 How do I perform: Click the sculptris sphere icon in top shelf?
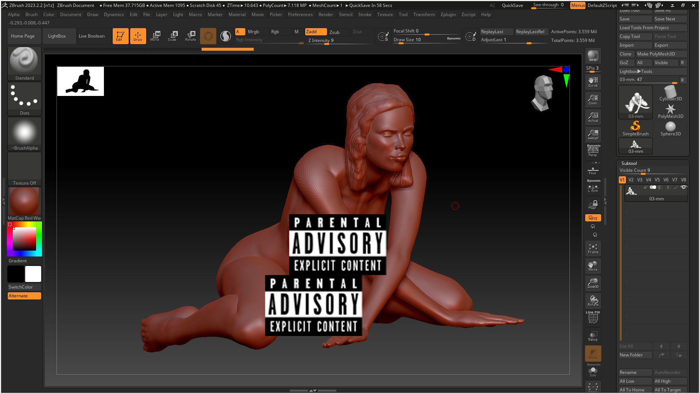208,36
